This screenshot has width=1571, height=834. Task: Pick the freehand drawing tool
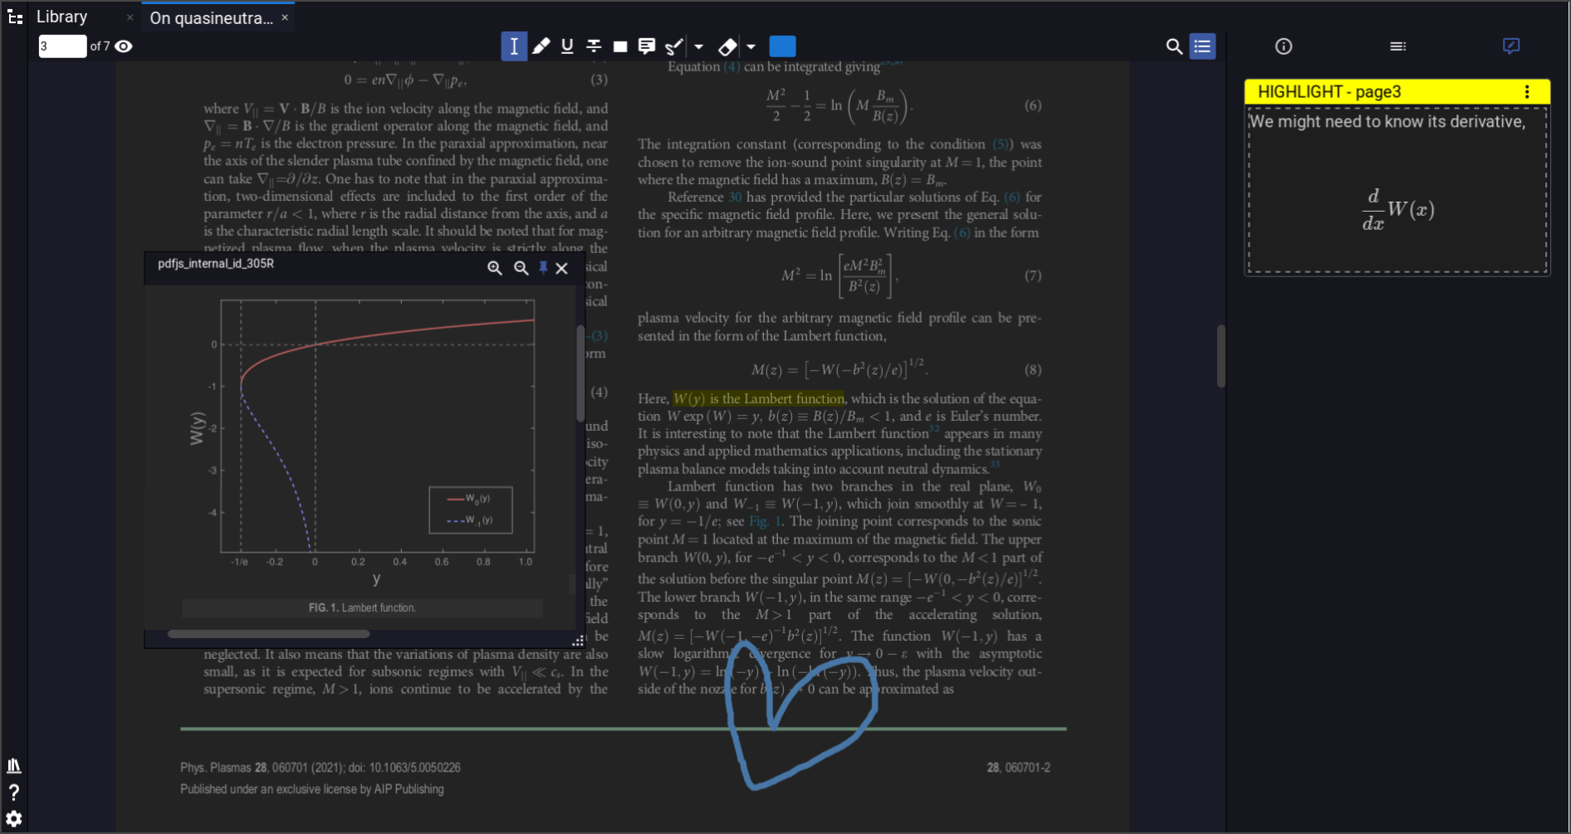(673, 46)
